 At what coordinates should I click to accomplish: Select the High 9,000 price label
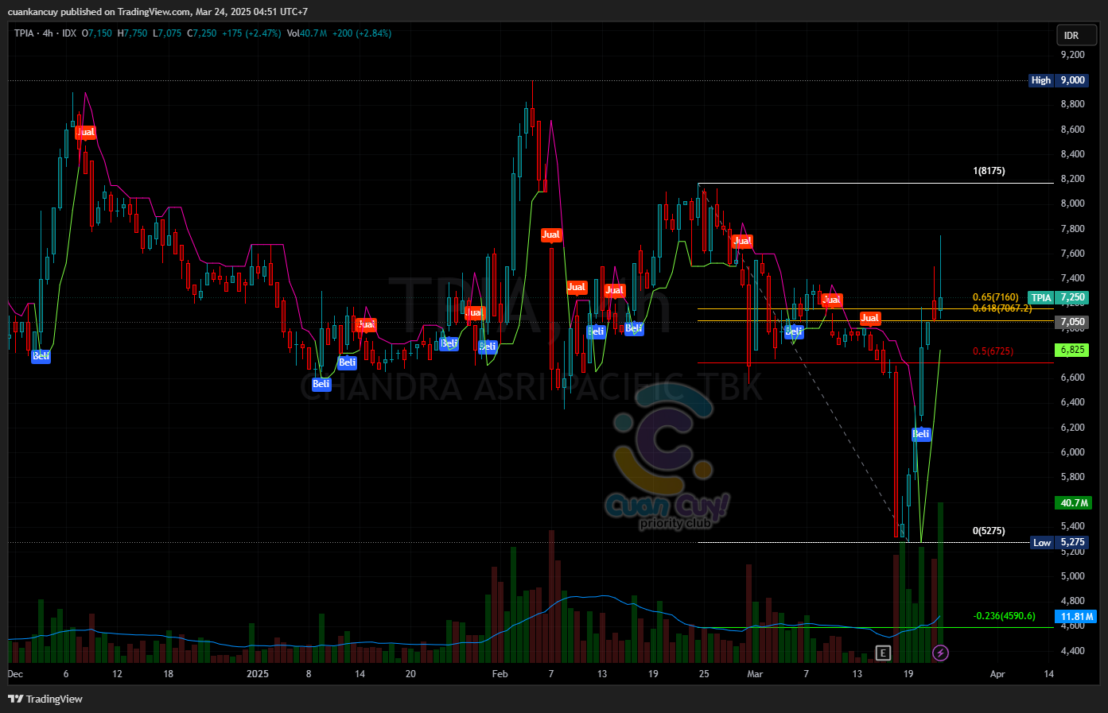[x=1058, y=80]
